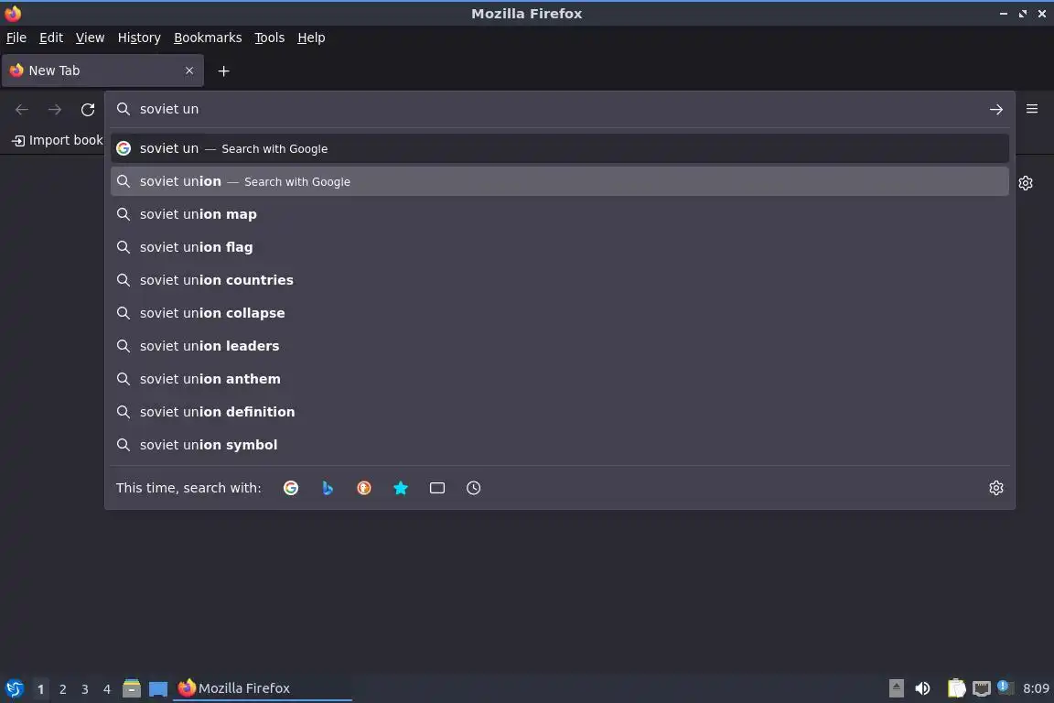Close the New Tab tab
The width and height of the screenshot is (1054, 703).
click(188, 70)
